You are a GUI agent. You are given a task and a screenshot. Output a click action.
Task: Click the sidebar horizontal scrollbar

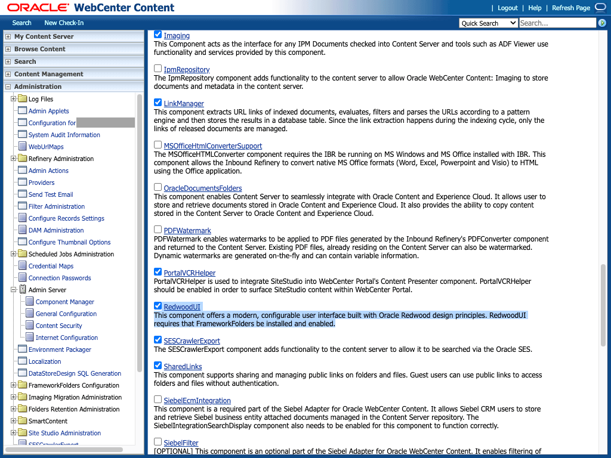(64, 450)
